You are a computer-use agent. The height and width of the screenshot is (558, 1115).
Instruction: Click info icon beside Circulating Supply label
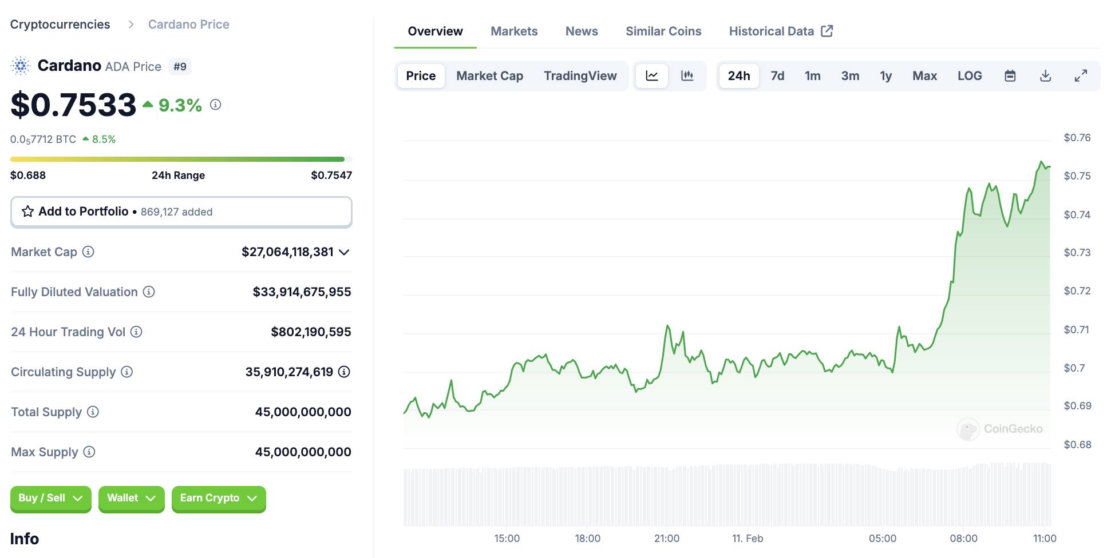(x=127, y=372)
